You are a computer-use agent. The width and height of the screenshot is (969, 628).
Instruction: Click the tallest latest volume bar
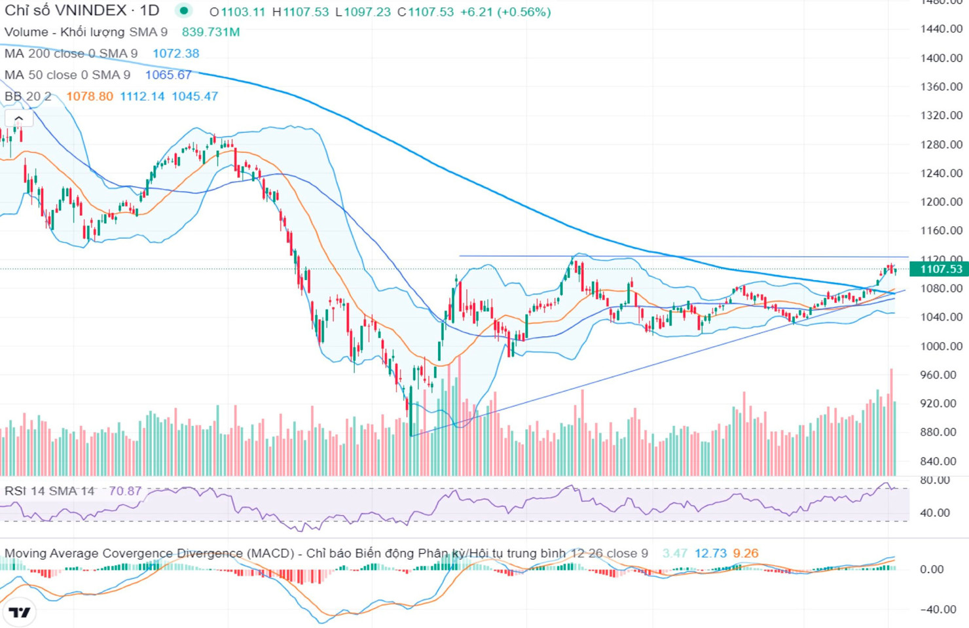891,422
